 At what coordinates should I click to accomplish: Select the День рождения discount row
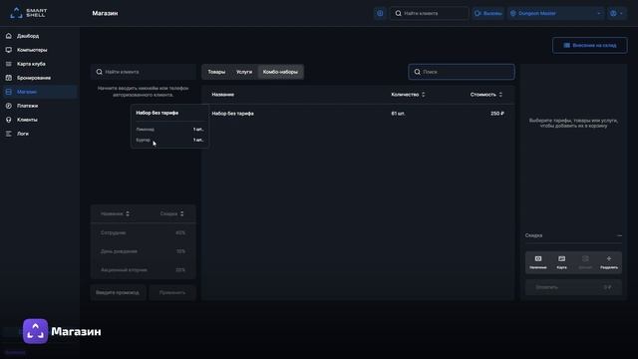144,251
